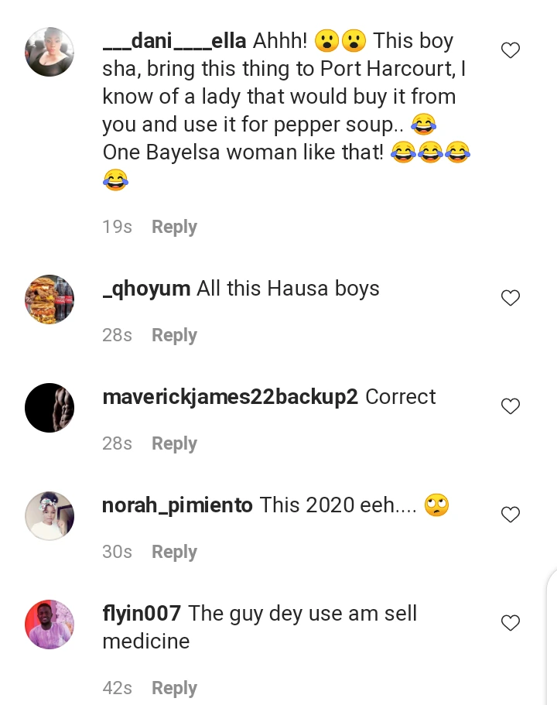Tap heart on maverickjames22backup2's comment
The height and width of the screenshot is (705, 557).
[x=511, y=406]
